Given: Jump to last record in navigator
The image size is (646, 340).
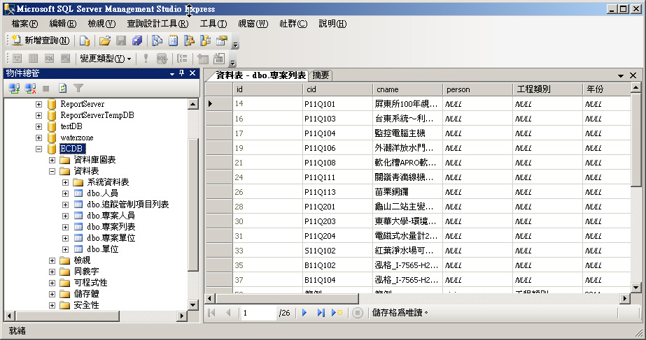Looking at the screenshot, I should (321, 313).
